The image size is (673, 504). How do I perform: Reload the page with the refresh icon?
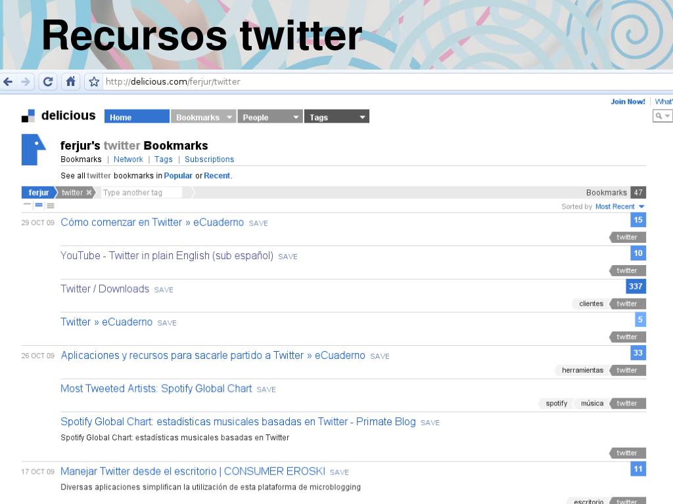(48, 81)
